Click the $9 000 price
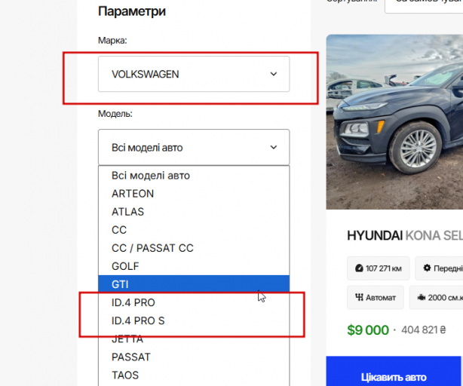The image size is (463, 386). click(368, 330)
